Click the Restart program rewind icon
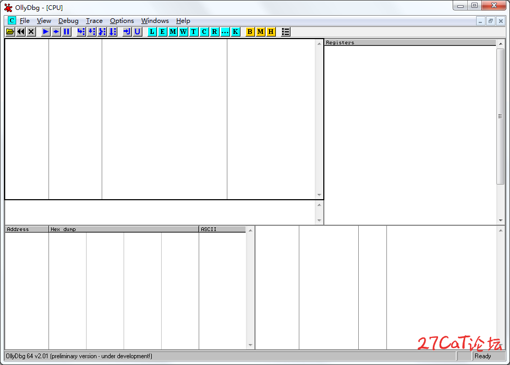510x365 pixels. click(x=21, y=32)
